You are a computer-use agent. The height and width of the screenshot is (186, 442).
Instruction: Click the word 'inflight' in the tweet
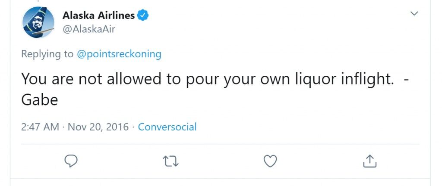367,80
